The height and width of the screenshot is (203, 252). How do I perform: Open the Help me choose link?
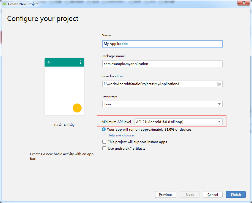pyautogui.click(x=120, y=135)
